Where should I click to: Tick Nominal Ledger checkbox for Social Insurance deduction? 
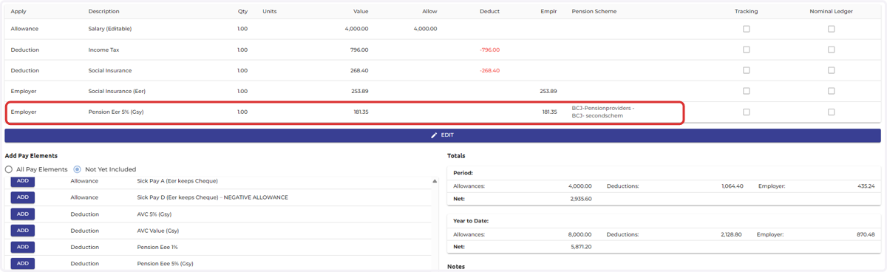click(831, 70)
